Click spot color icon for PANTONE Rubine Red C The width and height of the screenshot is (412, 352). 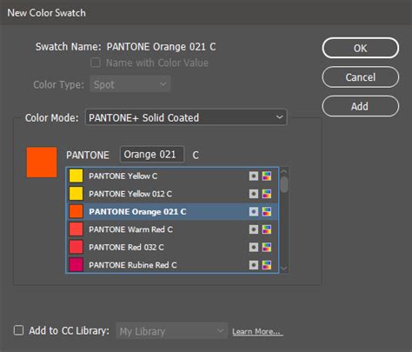coord(254,265)
